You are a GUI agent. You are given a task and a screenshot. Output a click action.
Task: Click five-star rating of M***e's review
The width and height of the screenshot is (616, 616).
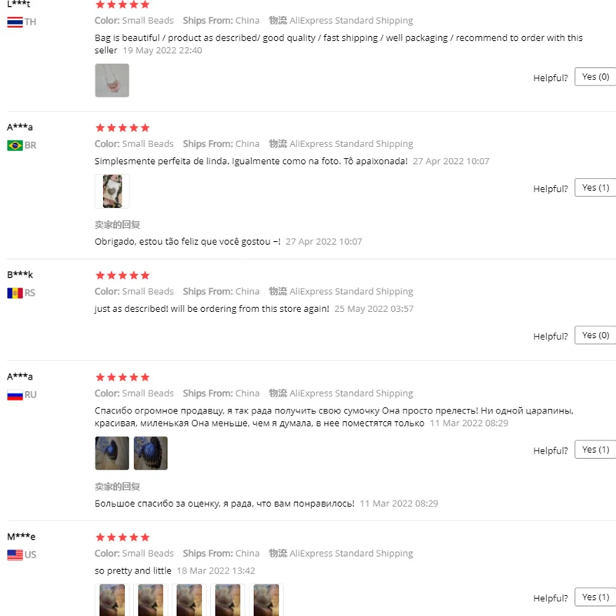click(122, 537)
